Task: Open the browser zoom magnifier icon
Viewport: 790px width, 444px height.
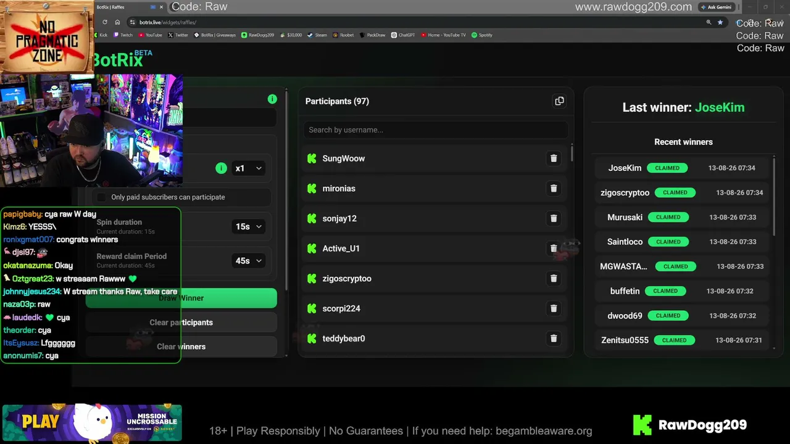Action: click(709, 22)
